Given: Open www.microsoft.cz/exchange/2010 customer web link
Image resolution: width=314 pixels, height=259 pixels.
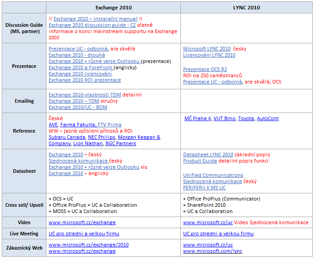Looking at the screenshot, I should [x=89, y=245].
